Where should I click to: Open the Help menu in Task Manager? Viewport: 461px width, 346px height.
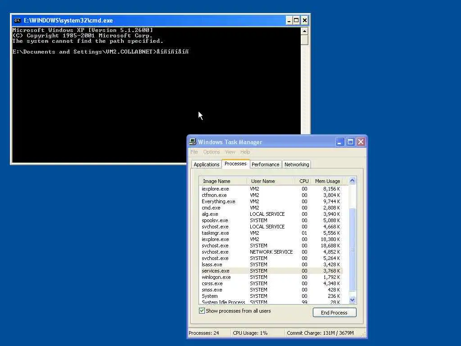pyautogui.click(x=245, y=152)
